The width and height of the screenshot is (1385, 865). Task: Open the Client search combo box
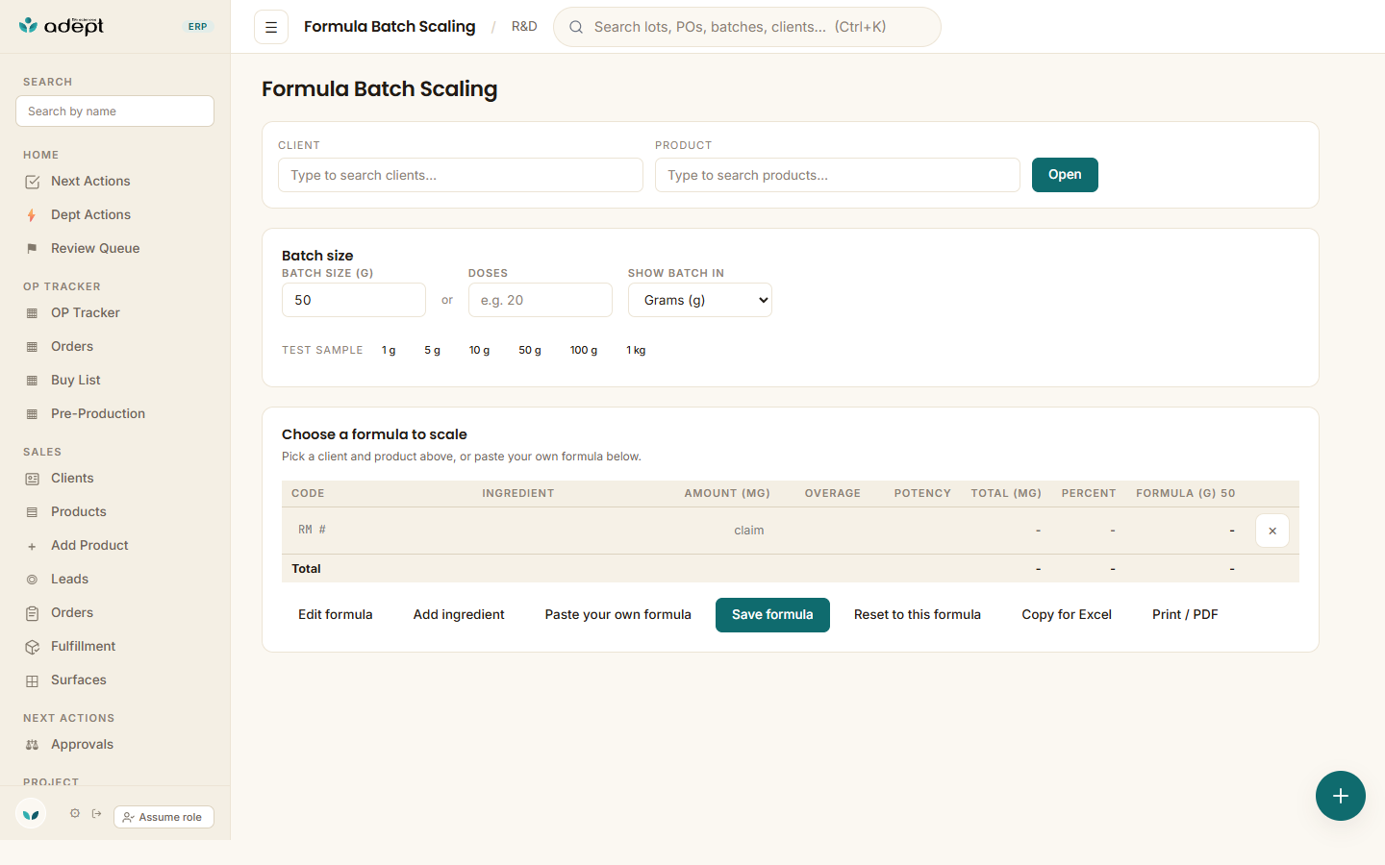pos(461,175)
